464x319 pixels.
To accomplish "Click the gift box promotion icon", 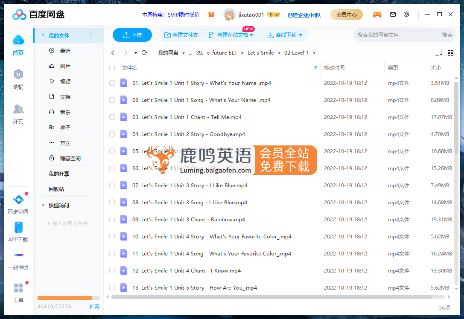I will click(211, 14).
